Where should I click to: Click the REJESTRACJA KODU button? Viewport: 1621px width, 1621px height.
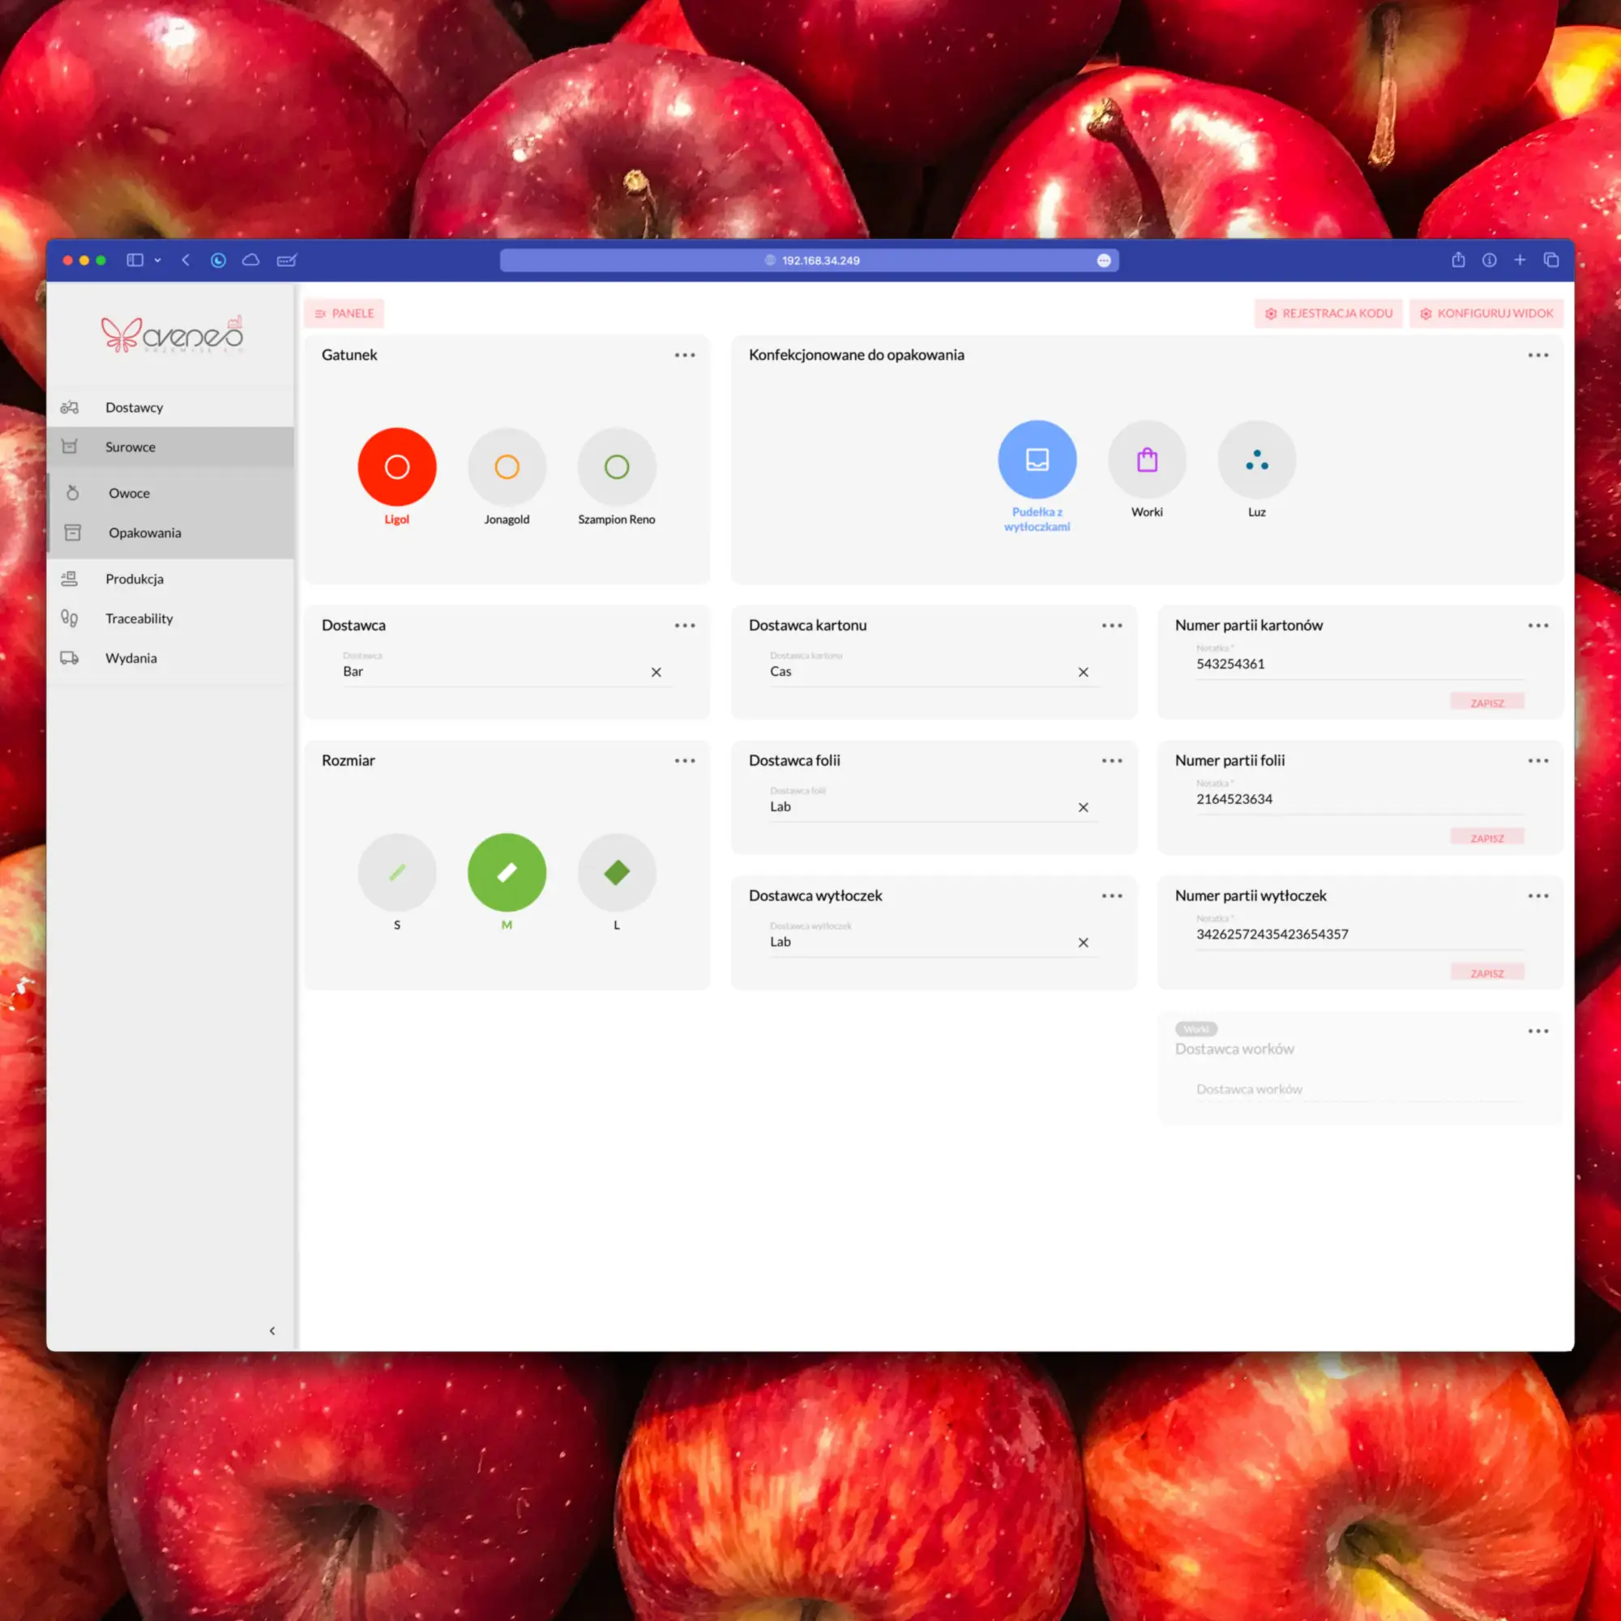tap(1328, 313)
